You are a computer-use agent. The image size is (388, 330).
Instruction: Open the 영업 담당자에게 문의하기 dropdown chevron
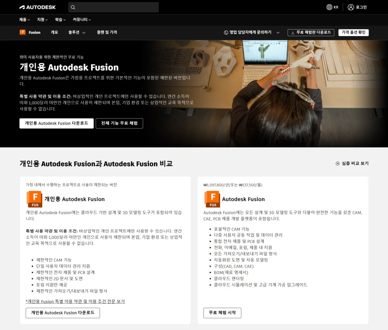tap(278, 33)
